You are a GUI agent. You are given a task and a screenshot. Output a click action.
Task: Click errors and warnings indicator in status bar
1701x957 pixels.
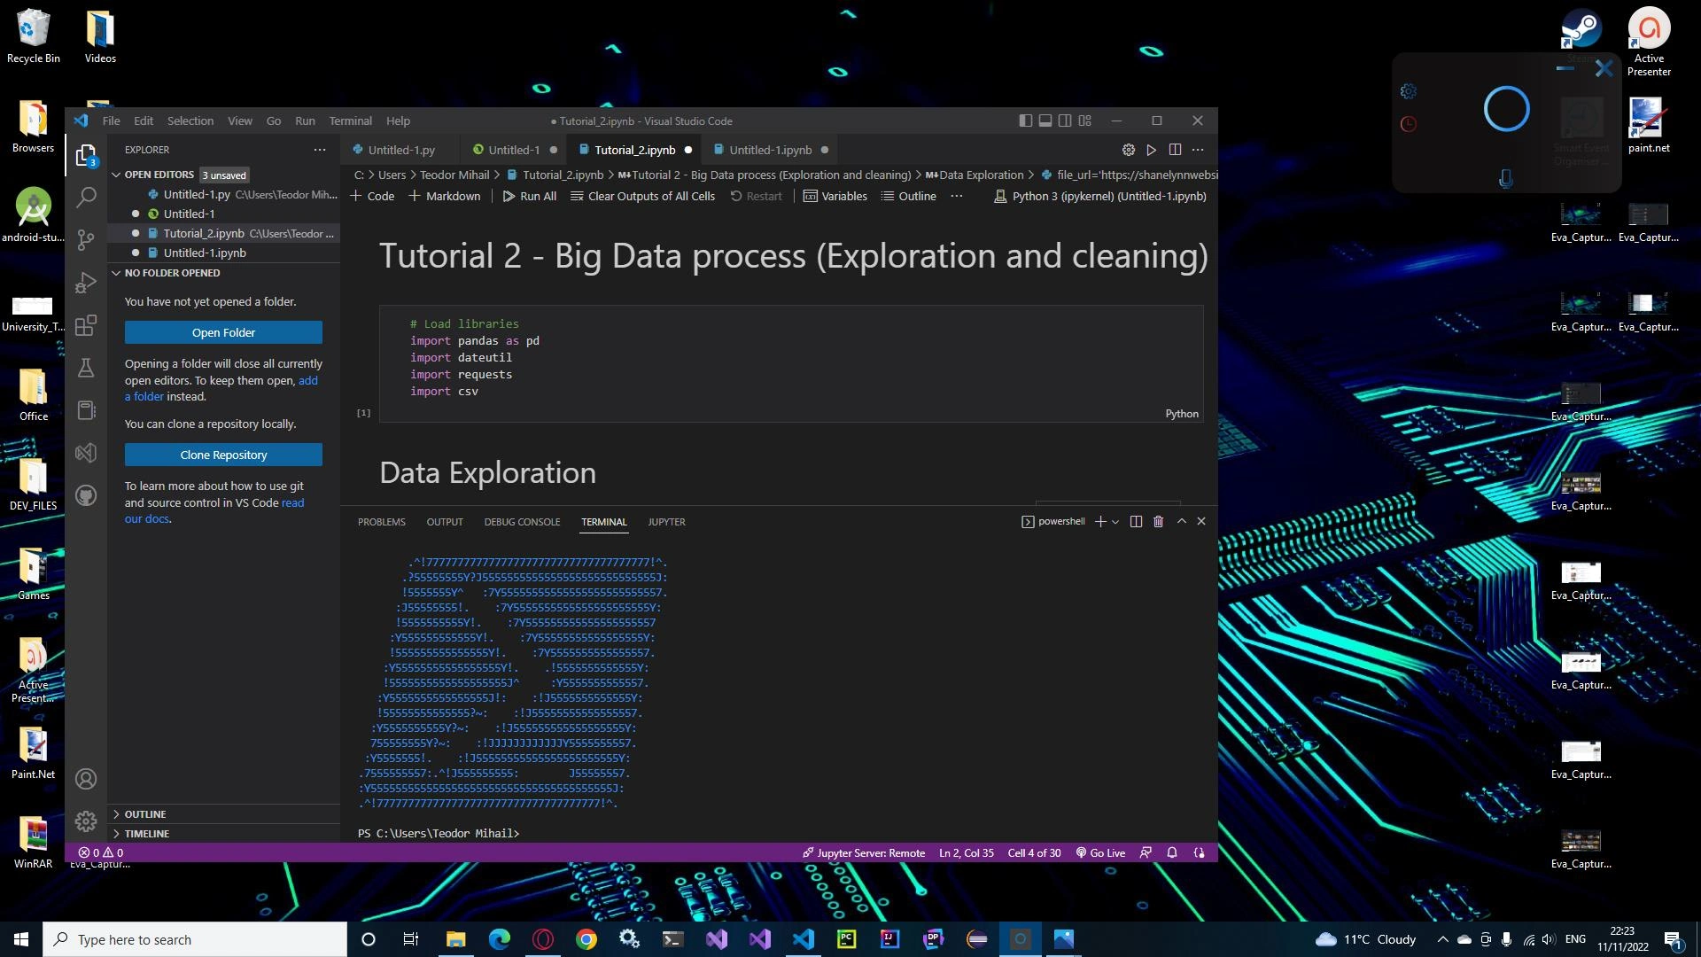[x=101, y=852]
